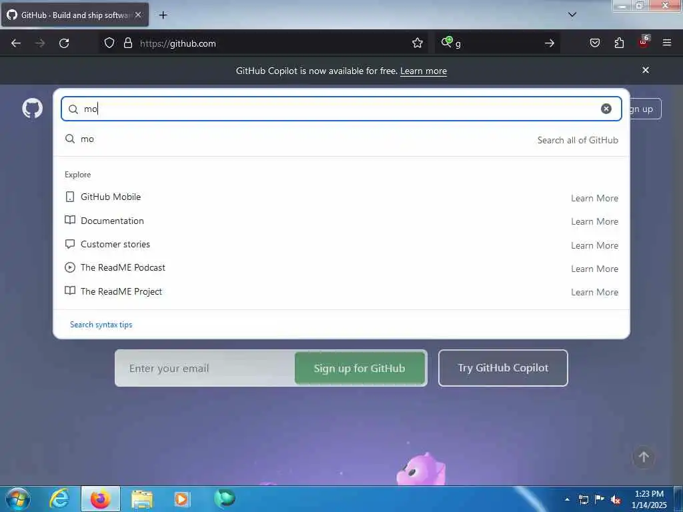The image size is (683, 512).
Task: Click Learn More beside The ReadME Project
Action: (594, 292)
